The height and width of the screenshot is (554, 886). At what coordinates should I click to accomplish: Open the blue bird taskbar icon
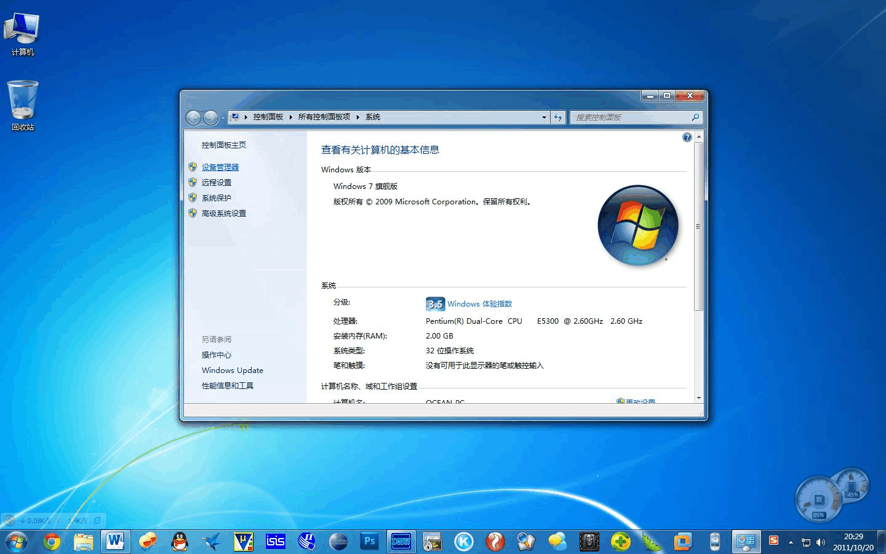[211, 542]
